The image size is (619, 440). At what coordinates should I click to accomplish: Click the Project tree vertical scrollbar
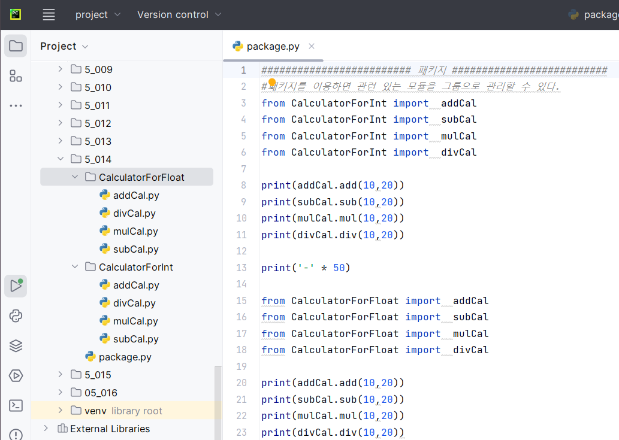point(218,403)
